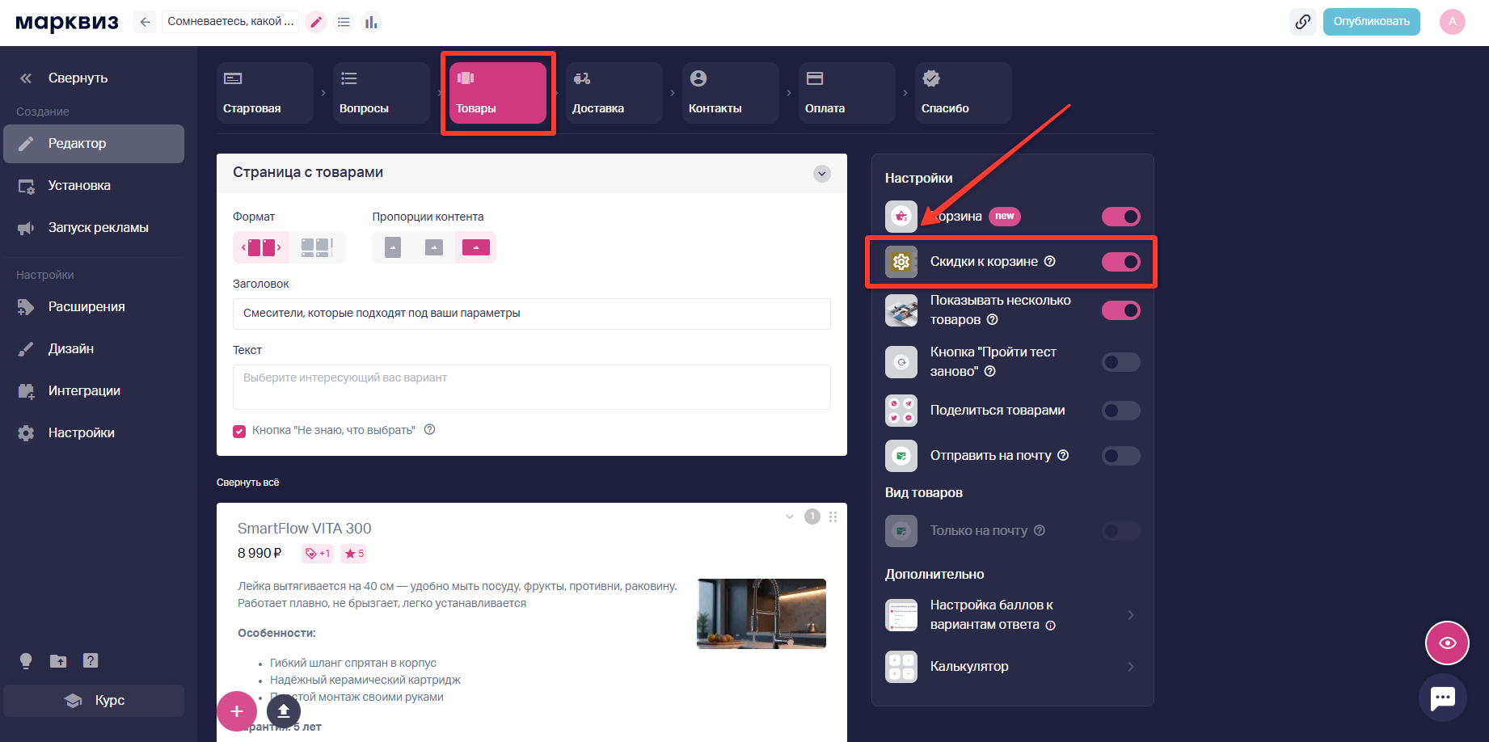This screenshot has height=742, width=1489.
Task: Open the support chat bubble icon
Action: (x=1442, y=698)
